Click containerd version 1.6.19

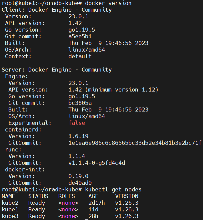(78, 136)
